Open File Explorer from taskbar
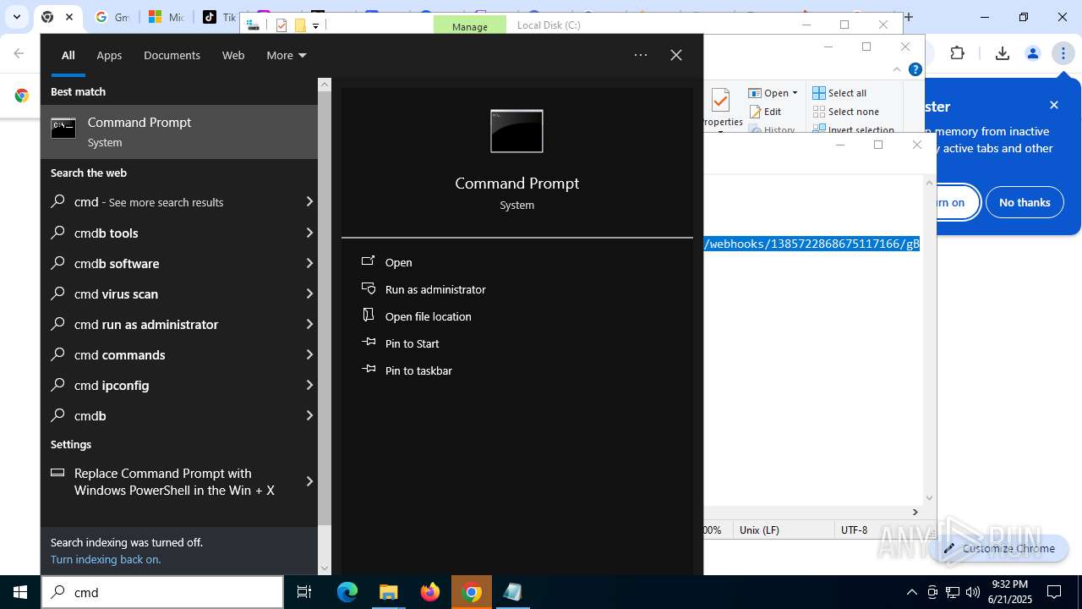The image size is (1082, 609). point(389,592)
